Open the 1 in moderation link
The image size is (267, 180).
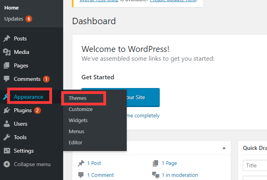180,175
